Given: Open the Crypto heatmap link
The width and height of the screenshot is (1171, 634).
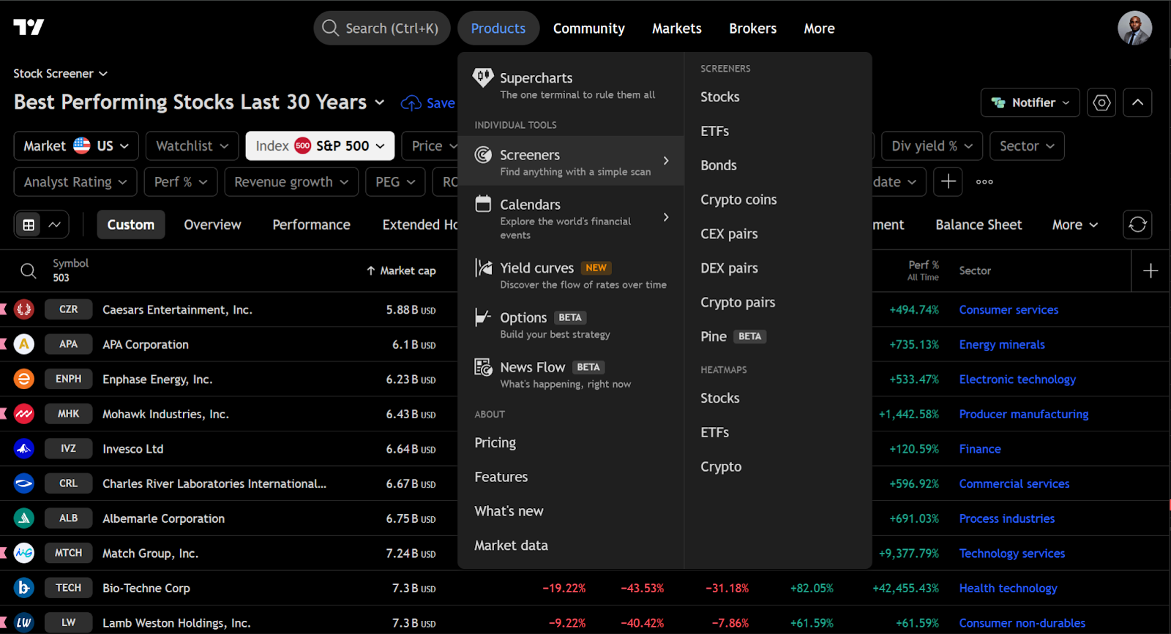Looking at the screenshot, I should click(x=721, y=467).
